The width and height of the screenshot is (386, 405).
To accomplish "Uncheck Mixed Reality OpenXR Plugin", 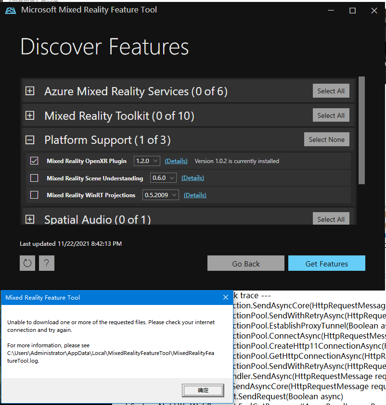I will click(x=34, y=161).
